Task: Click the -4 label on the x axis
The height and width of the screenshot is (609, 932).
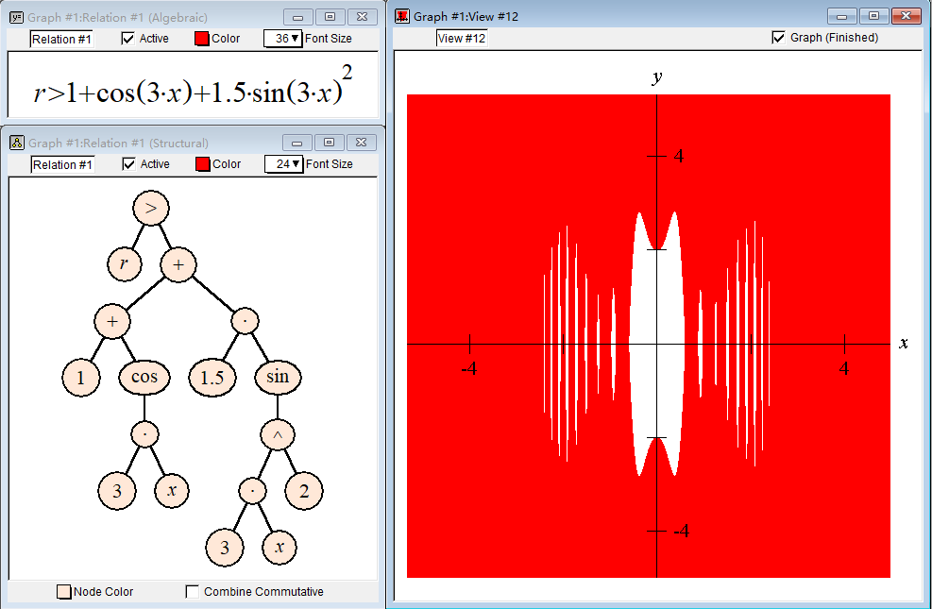Action: (x=469, y=369)
